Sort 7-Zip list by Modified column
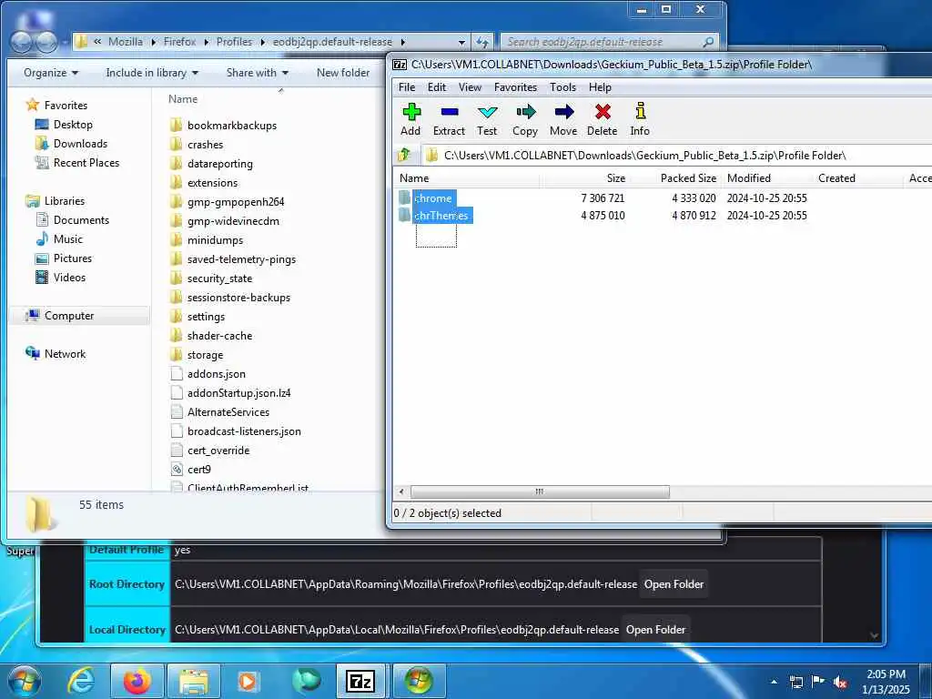This screenshot has height=699, width=932. click(766, 178)
